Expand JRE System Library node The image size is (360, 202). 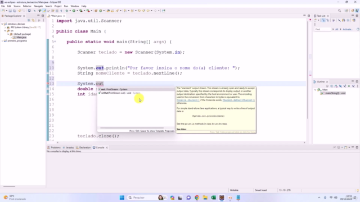pyautogui.click(x=5, y=27)
